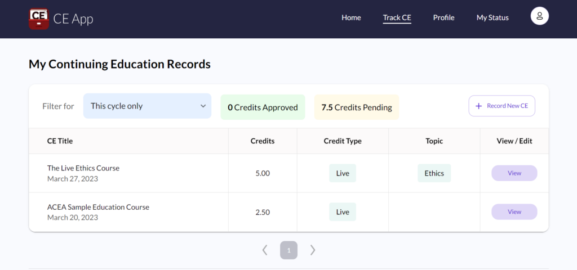Click the Credit Type column header

[x=343, y=141]
